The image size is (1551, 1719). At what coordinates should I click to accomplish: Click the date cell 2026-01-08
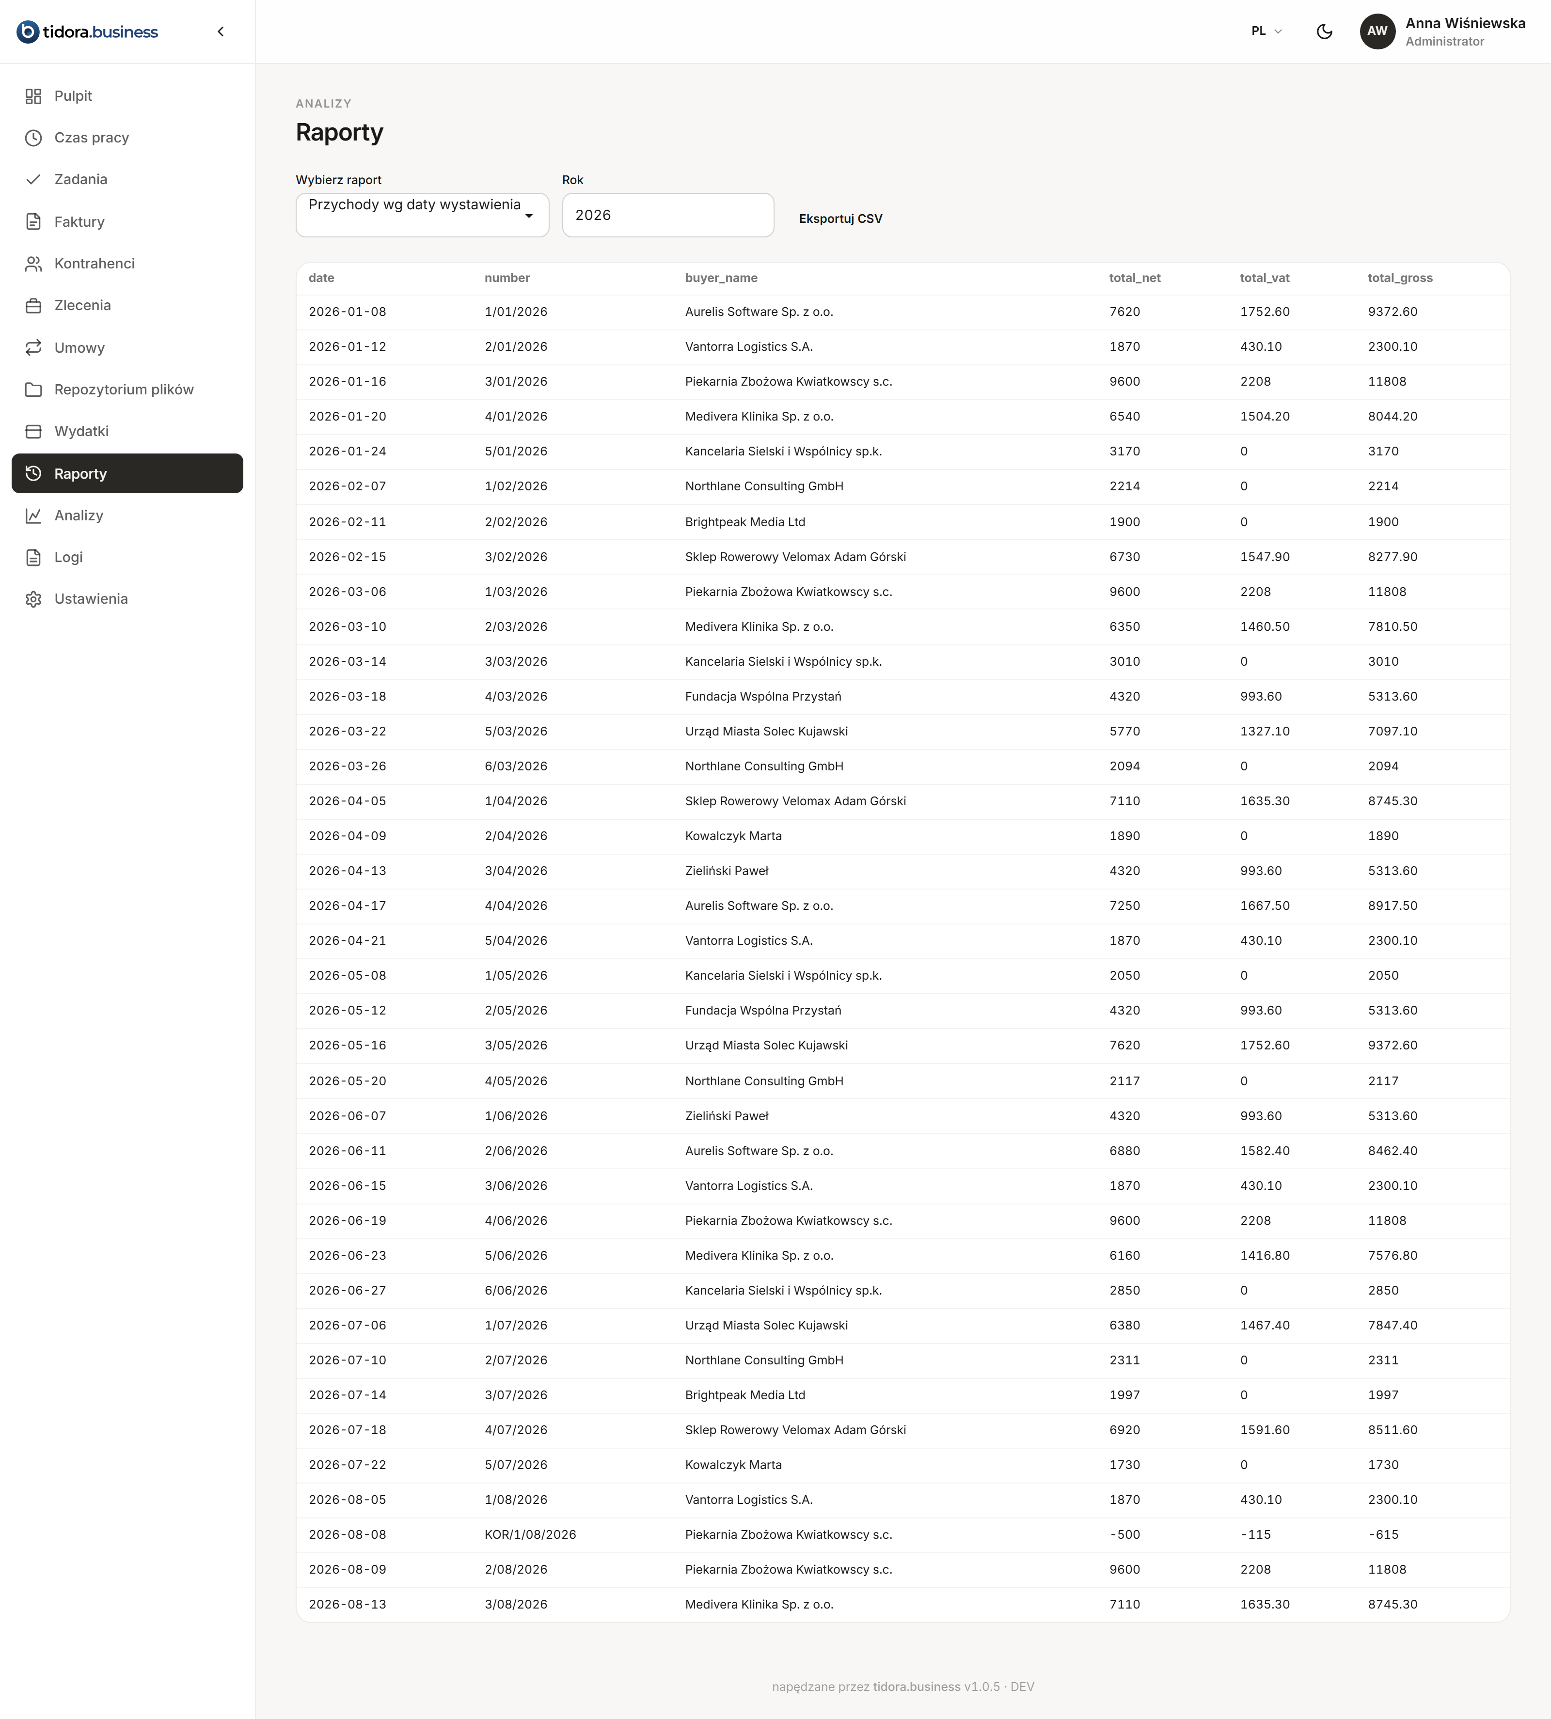[x=348, y=312]
